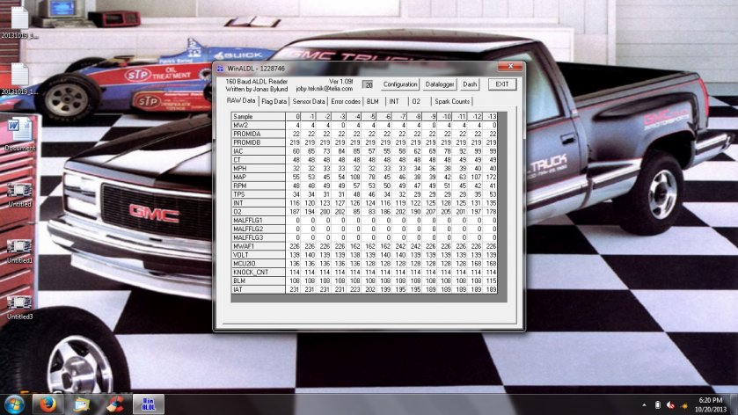Screen dimensions: 738x415
Task: Close the WinALDL window
Action: 510,66
